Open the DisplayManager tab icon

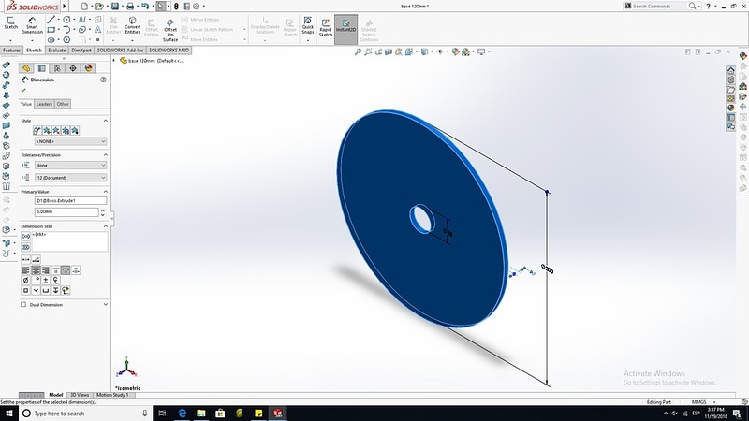[x=88, y=68]
